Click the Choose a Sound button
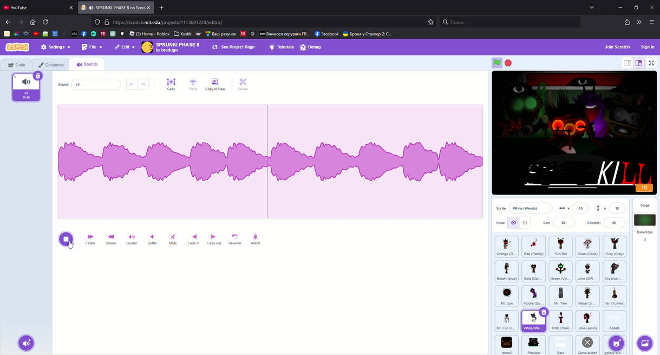The width and height of the screenshot is (660, 355). click(x=26, y=343)
